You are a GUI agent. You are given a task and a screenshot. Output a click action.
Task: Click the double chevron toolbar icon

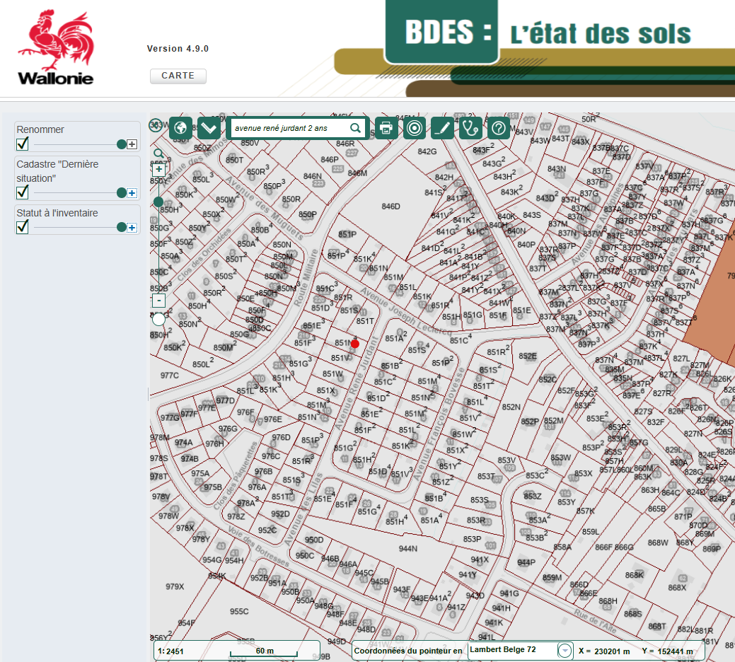(x=209, y=128)
